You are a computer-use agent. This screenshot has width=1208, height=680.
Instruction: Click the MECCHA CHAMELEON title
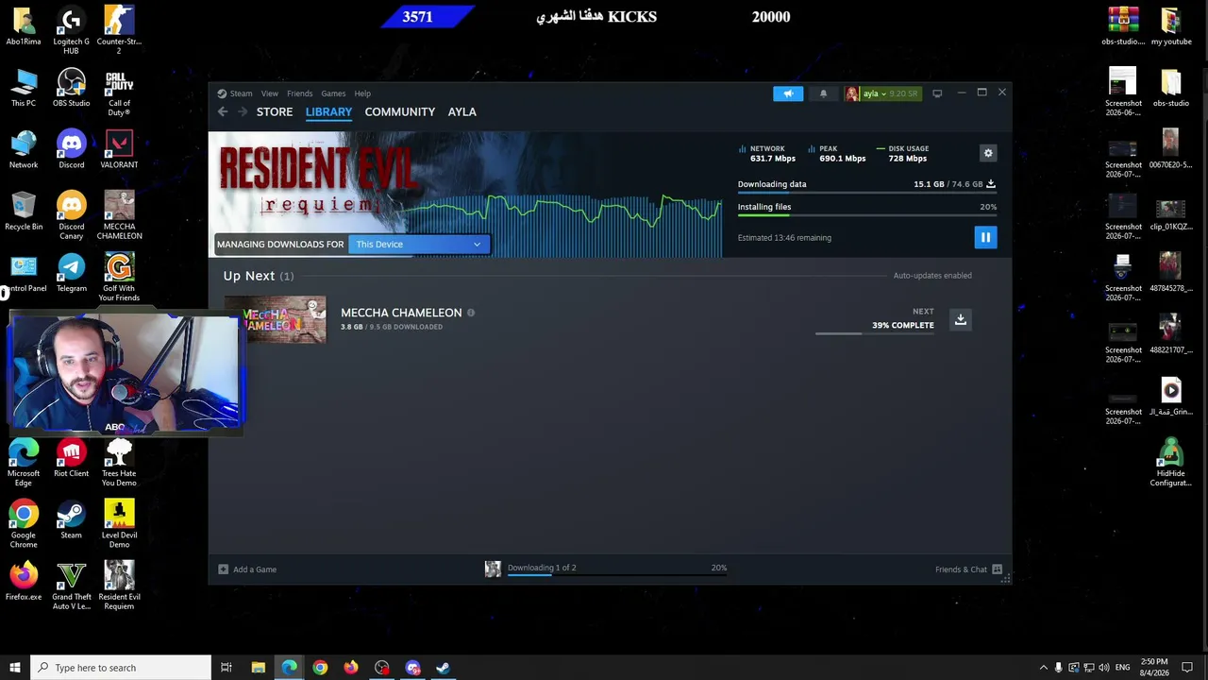tap(401, 313)
